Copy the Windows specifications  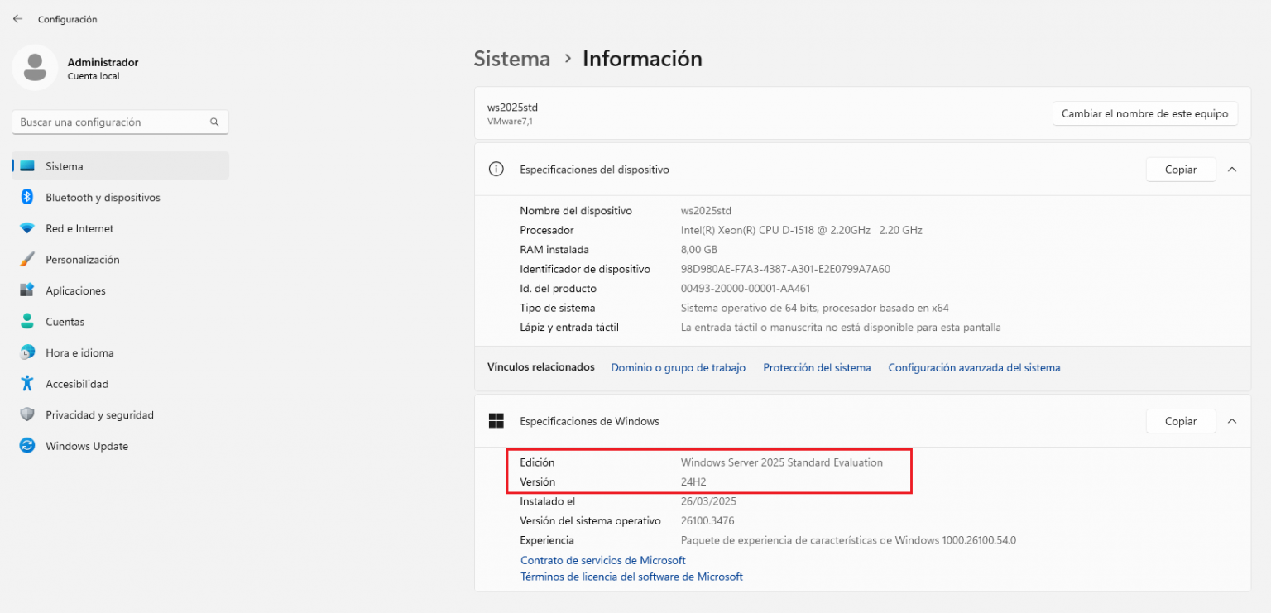point(1181,421)
